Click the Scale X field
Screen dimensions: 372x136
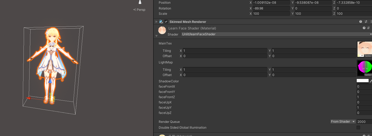(271, 13)
